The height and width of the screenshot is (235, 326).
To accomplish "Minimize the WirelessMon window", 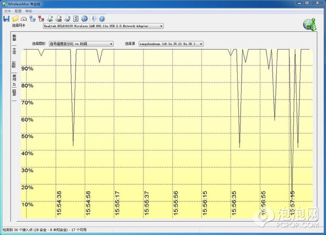I will pos(299,3).
